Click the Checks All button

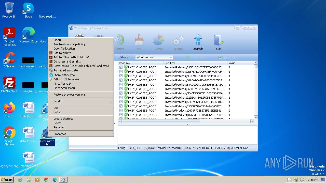coord(227,57)
